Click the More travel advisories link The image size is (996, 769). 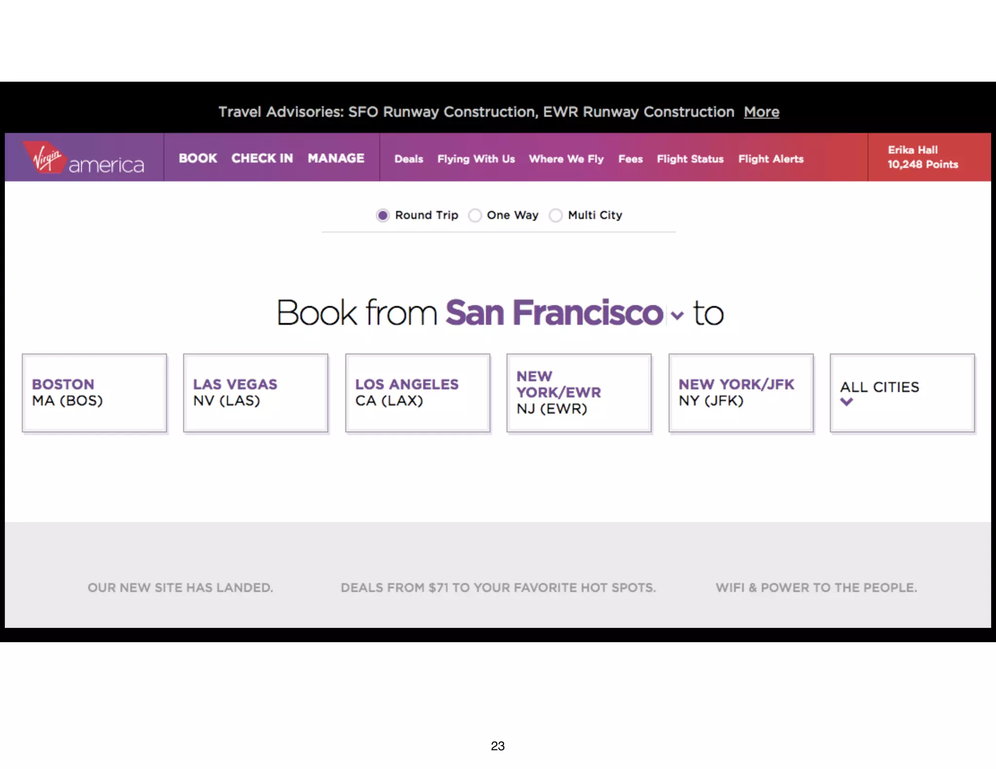tap(761, 112)
